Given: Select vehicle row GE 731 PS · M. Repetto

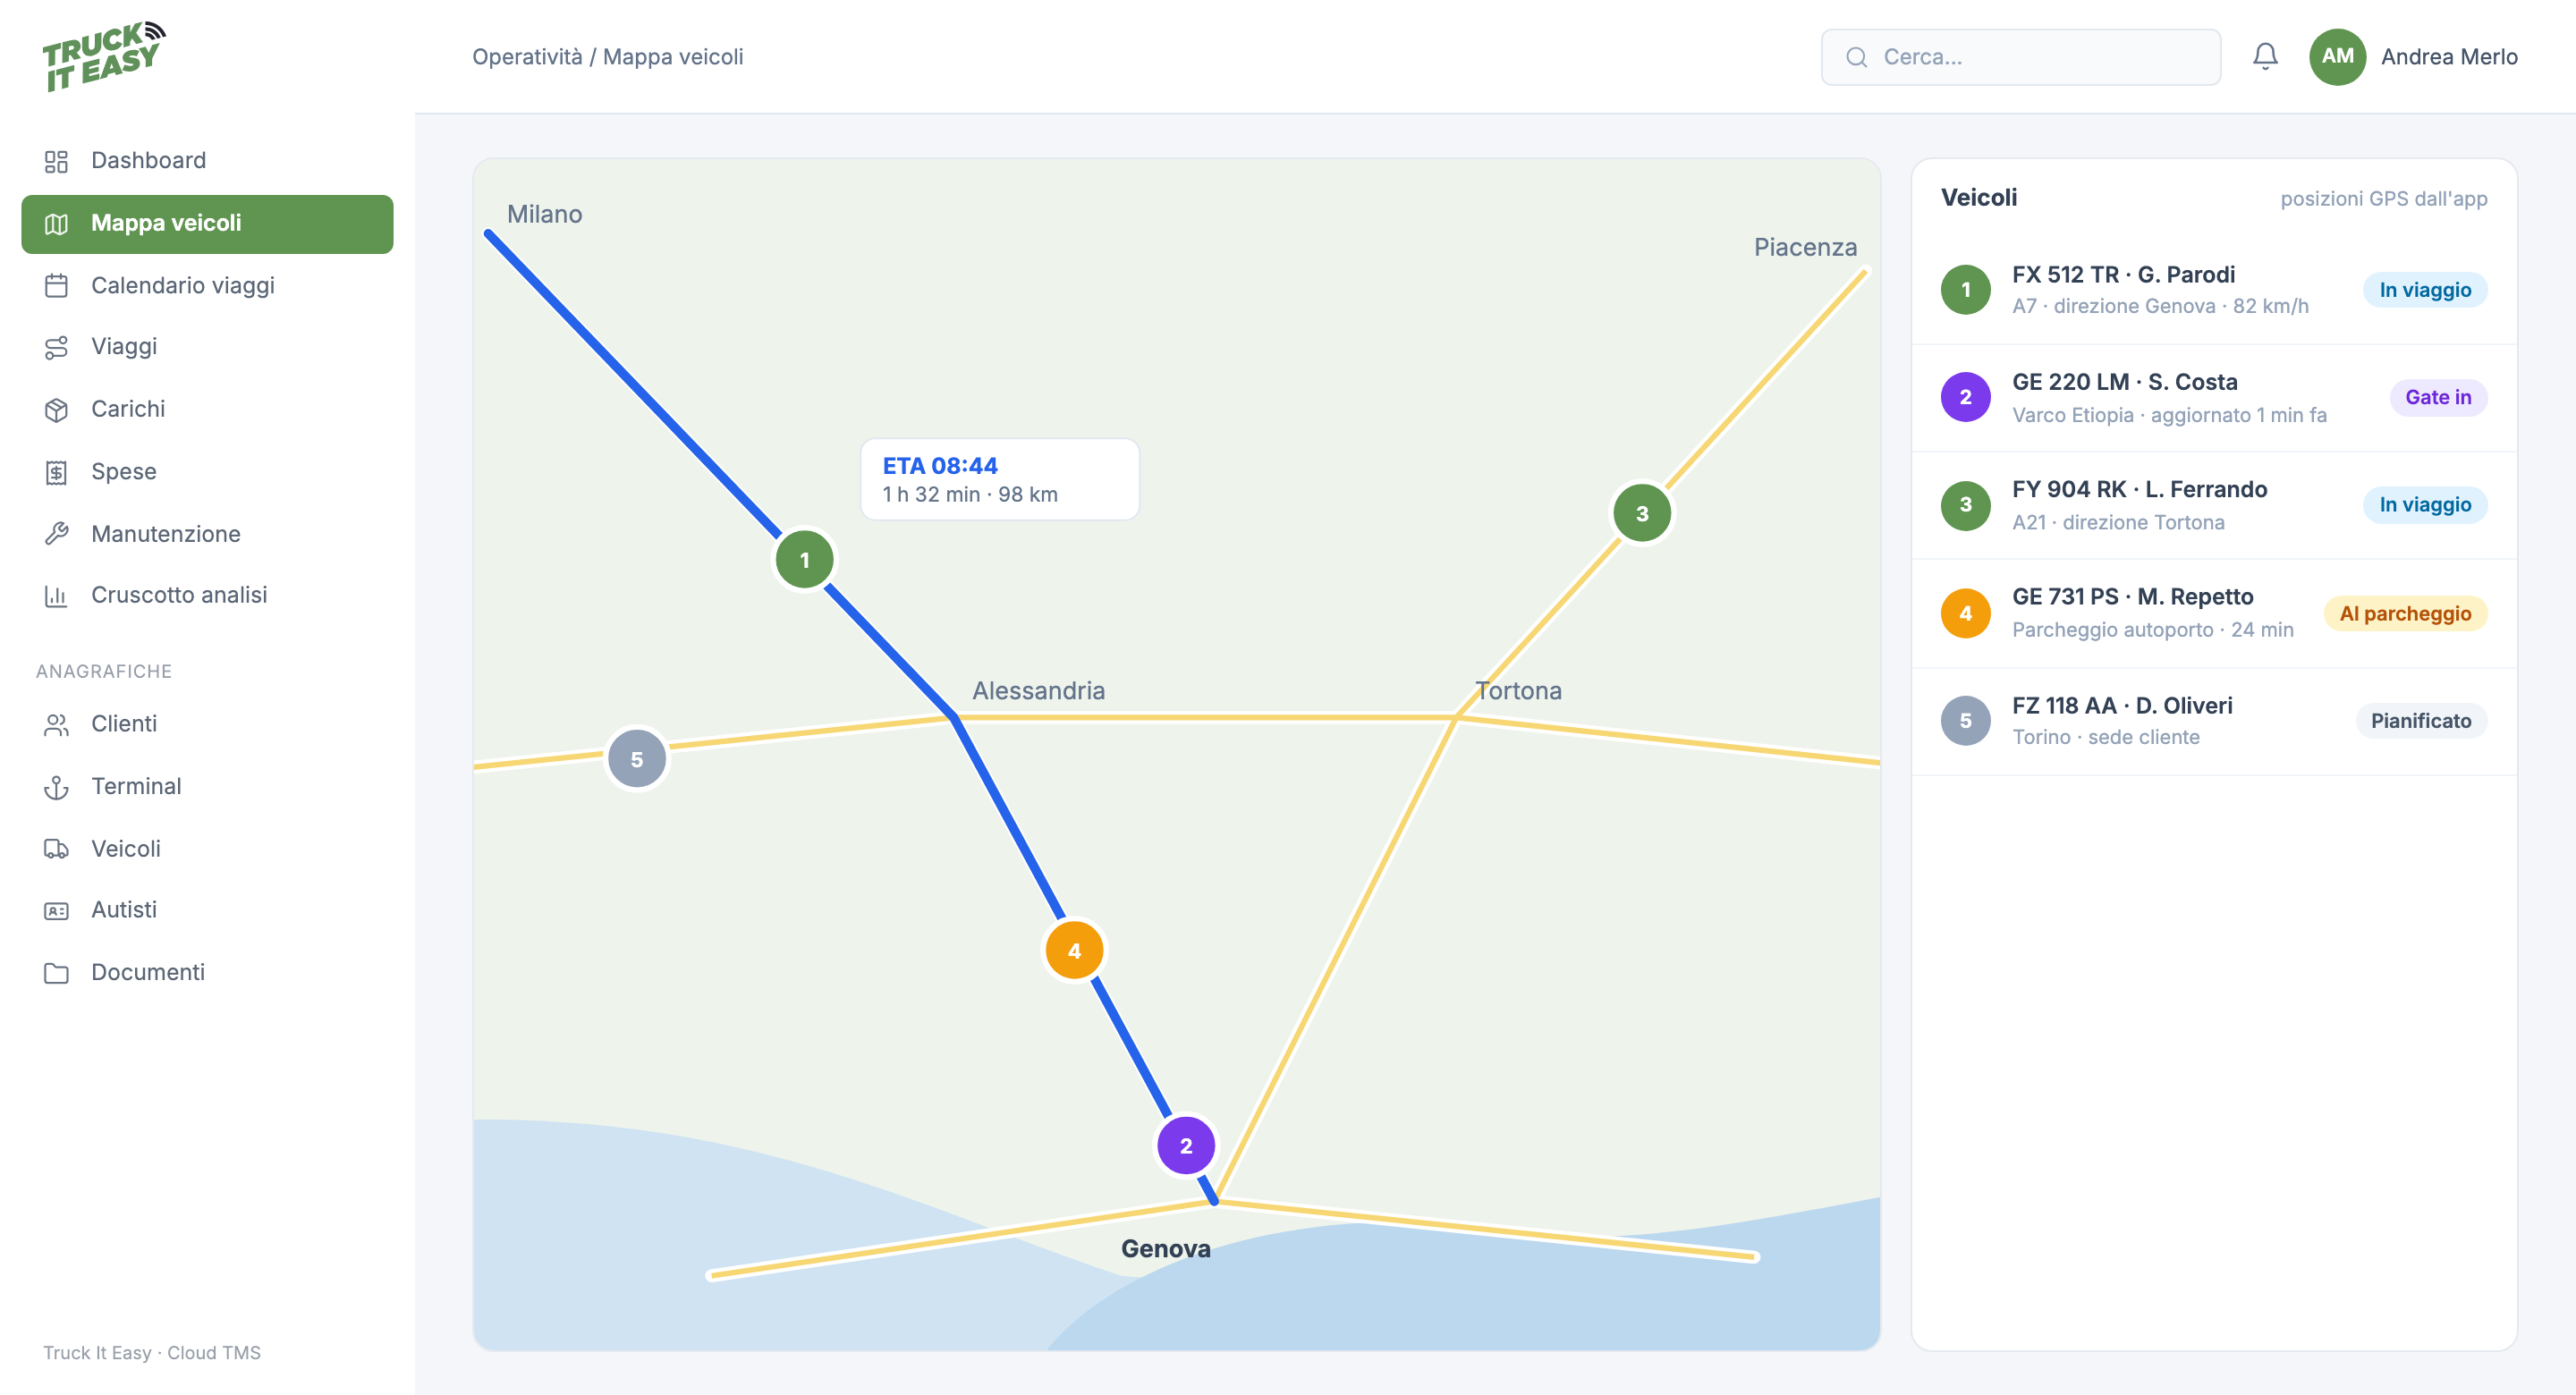Looking at the screenshot, I should pyautogui.click(x=2213, y=613).
